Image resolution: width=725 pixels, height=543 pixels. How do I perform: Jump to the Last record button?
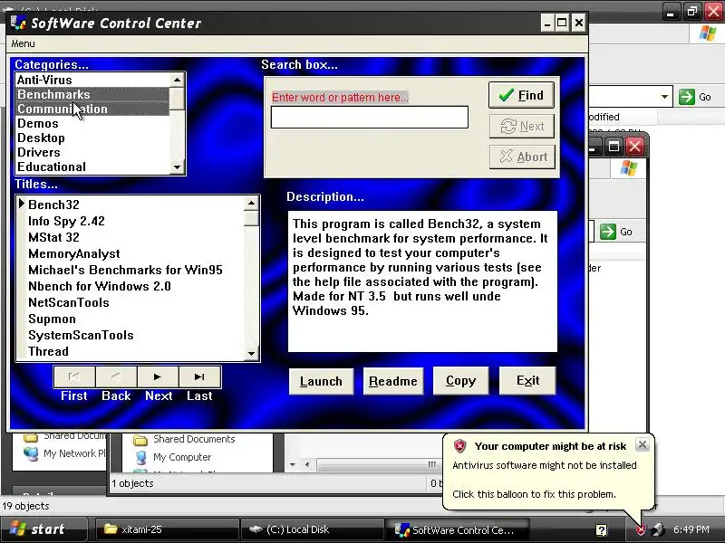199,376
